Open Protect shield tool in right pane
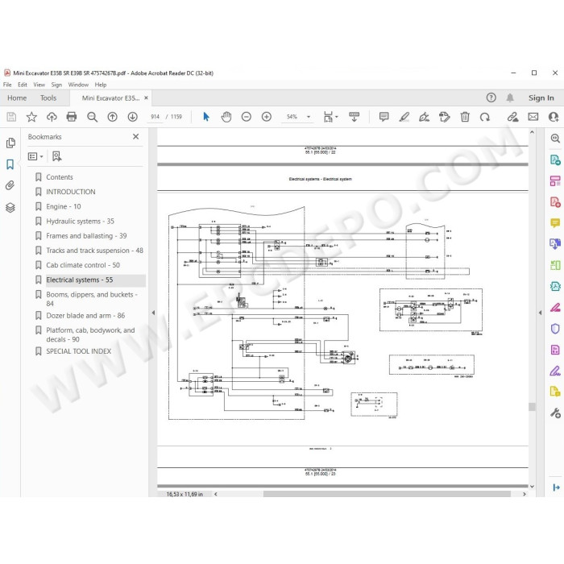 point(555,329)
